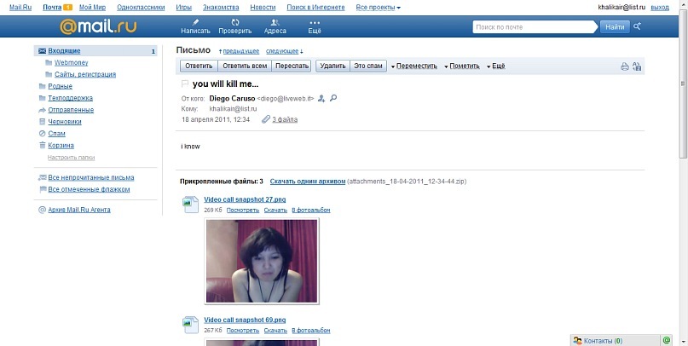Open the Video call snapshot 27.png link
Screen dimensions: 688x346
pos(245,199)
